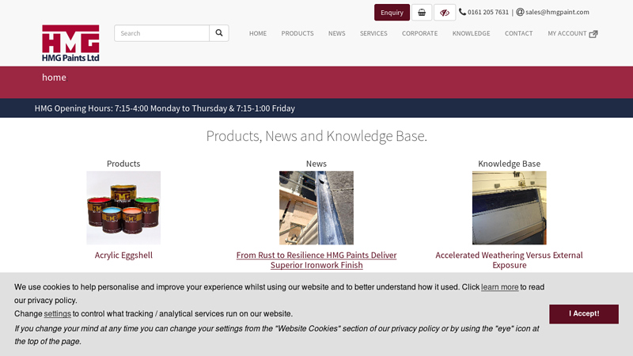Open the shopping basket icon

pos(422,13)
